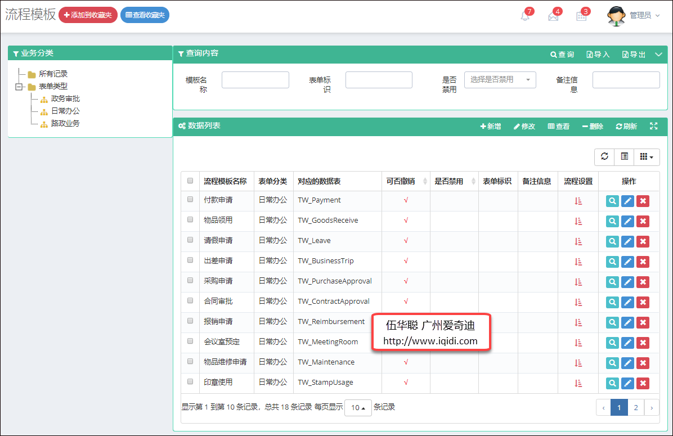The image size is (673, 436).
Task: Click the table refresh icon button
Action: click(604, 156)
